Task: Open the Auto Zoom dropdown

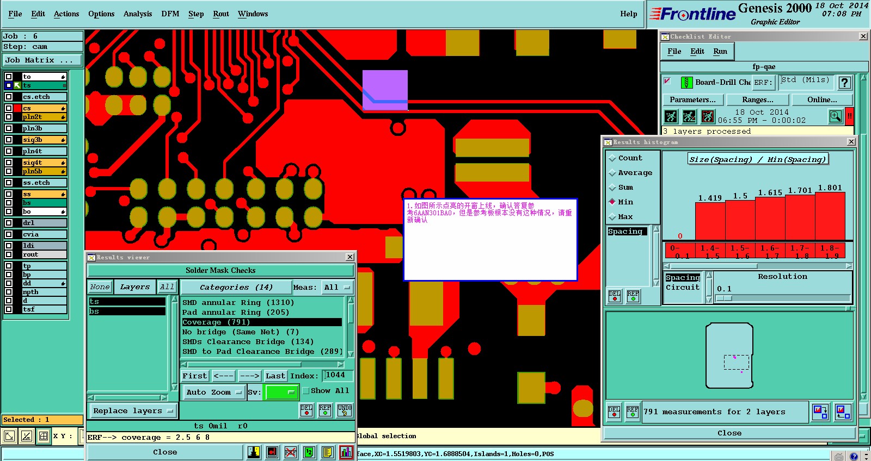Action: coord(214,392)
